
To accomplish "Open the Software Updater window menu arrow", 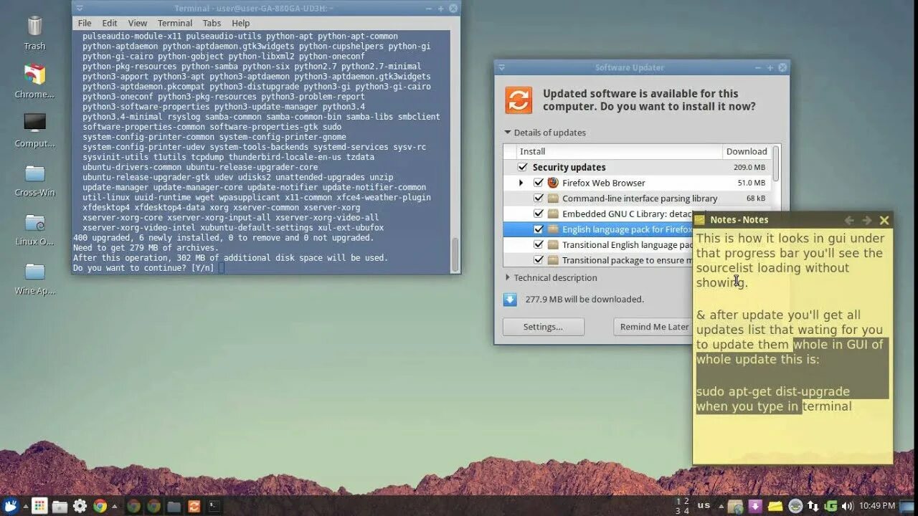I will 501,67.
